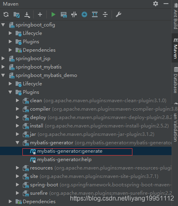This screenshot has width=178, height=206.
Task: Expand the install plugin node
Action: 18,126
